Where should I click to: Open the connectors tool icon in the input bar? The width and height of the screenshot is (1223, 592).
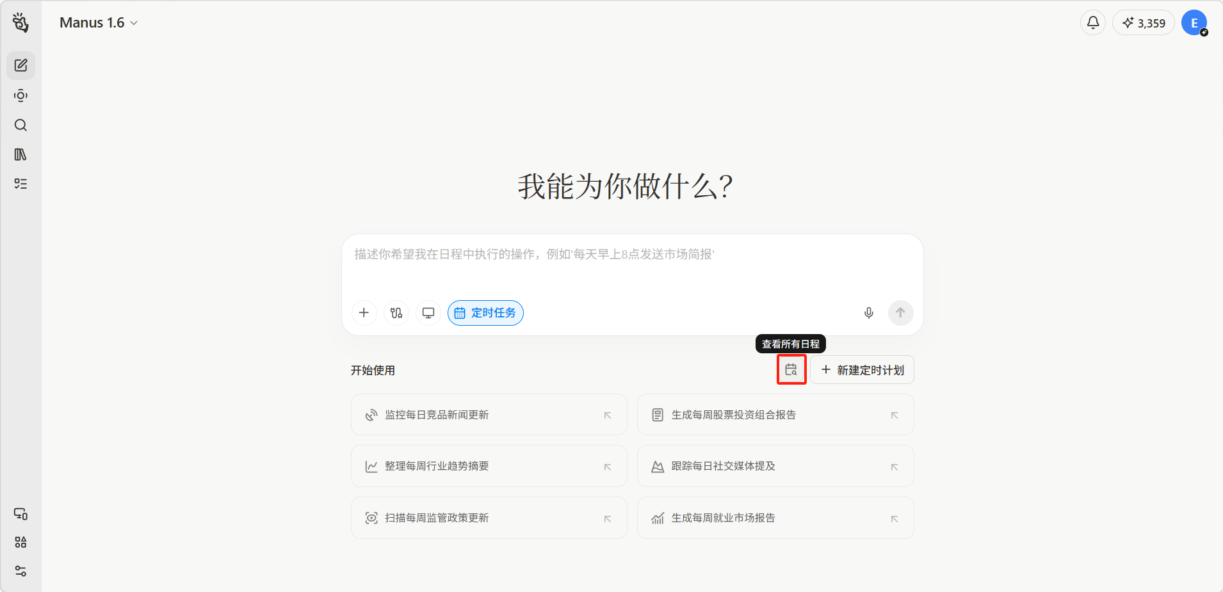click(x=396, y=313)
